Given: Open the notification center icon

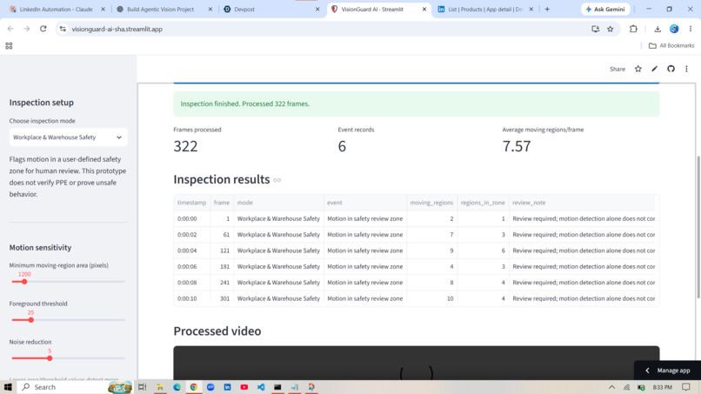Looking at the screenshot, I should pyautogui.click(x=686, y=387).
